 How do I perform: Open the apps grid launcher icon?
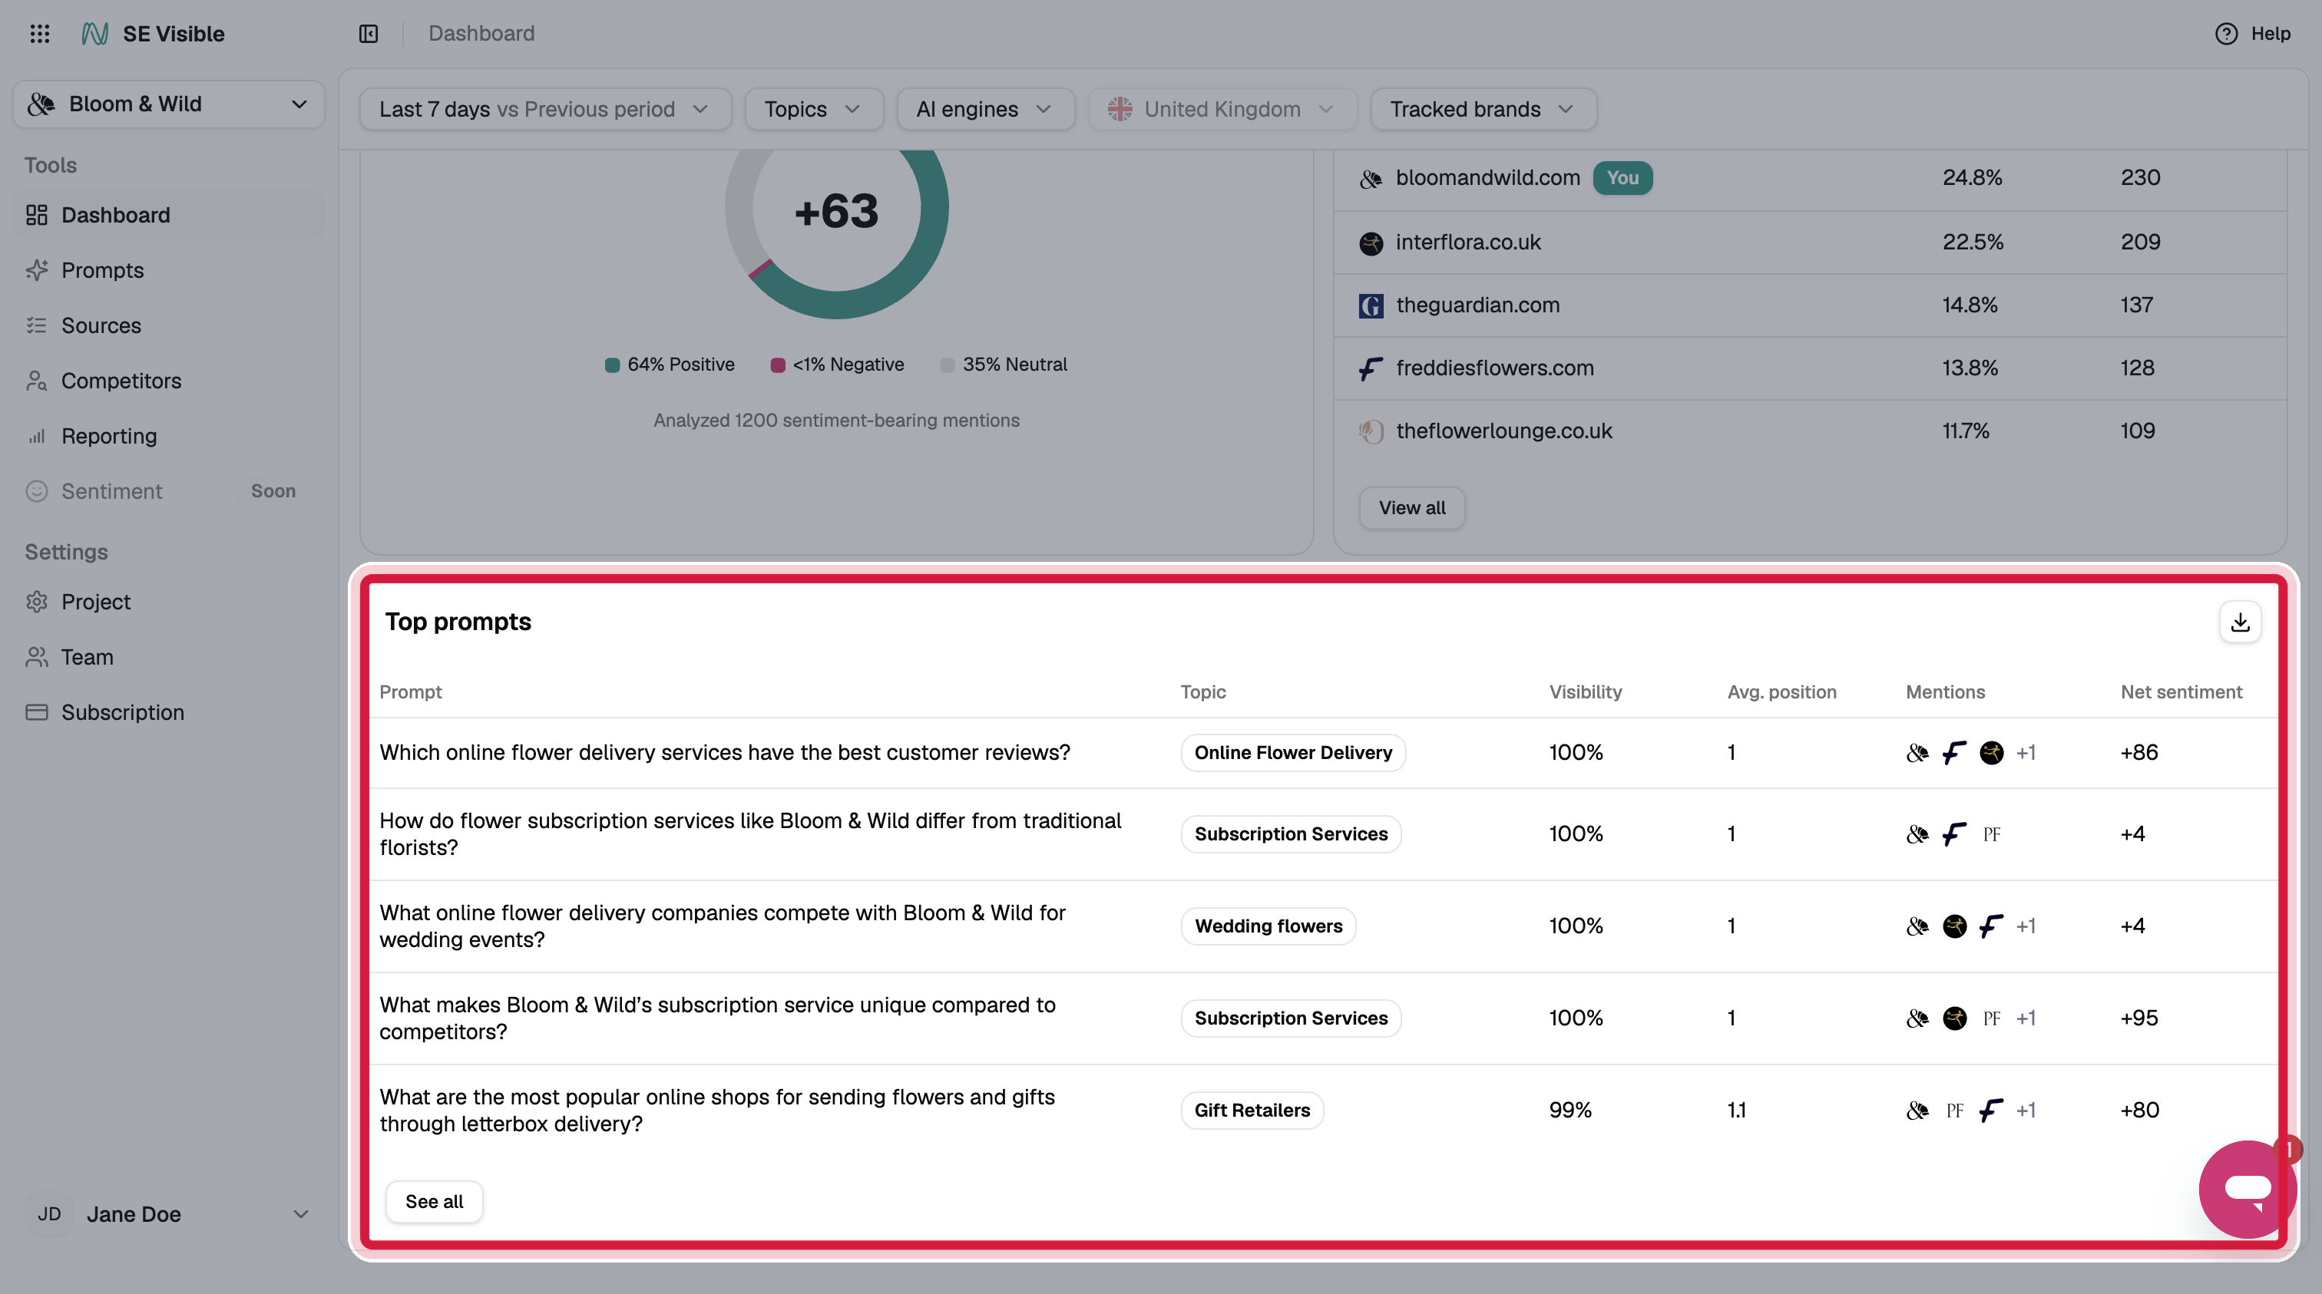(x=40, y=33)
